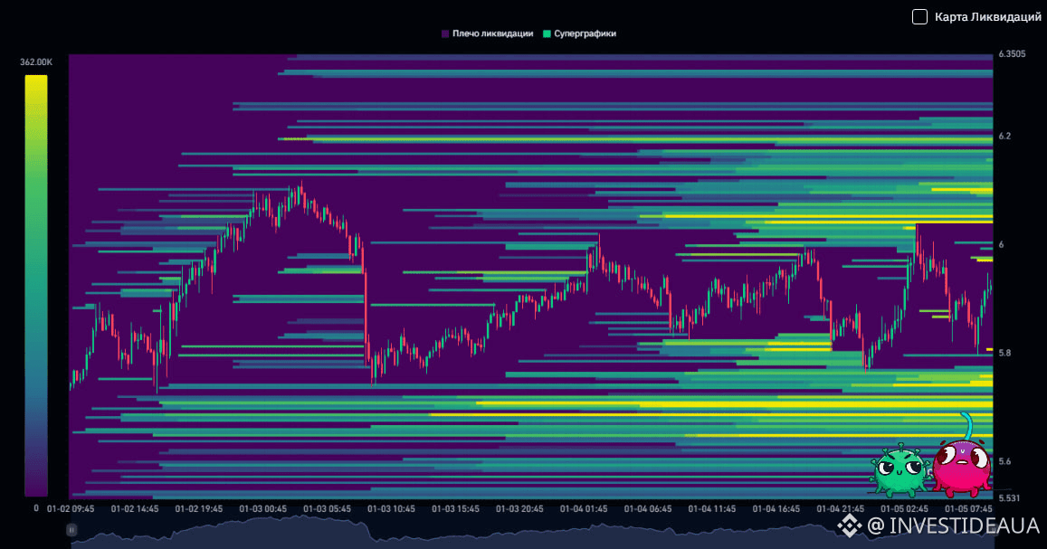Click the 01-05 02:45 time axis label
Image resolution: width=1047 pixels, height=549 pixels.
click(904, 509)
